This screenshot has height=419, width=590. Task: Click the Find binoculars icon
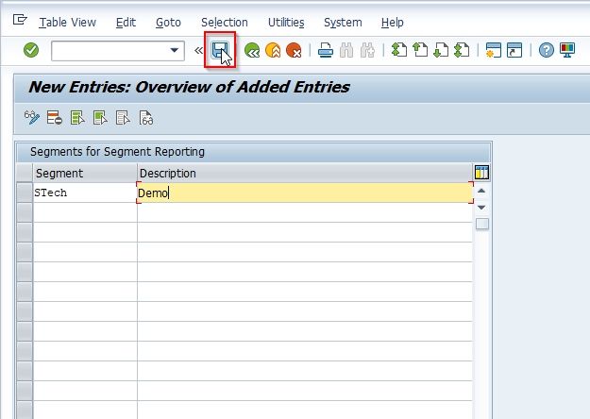point(346,50)
